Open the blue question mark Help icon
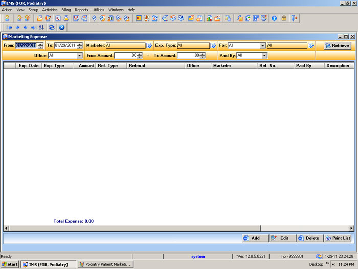The width and height of the screenshot is (358, 269). [x=274, y=18]
